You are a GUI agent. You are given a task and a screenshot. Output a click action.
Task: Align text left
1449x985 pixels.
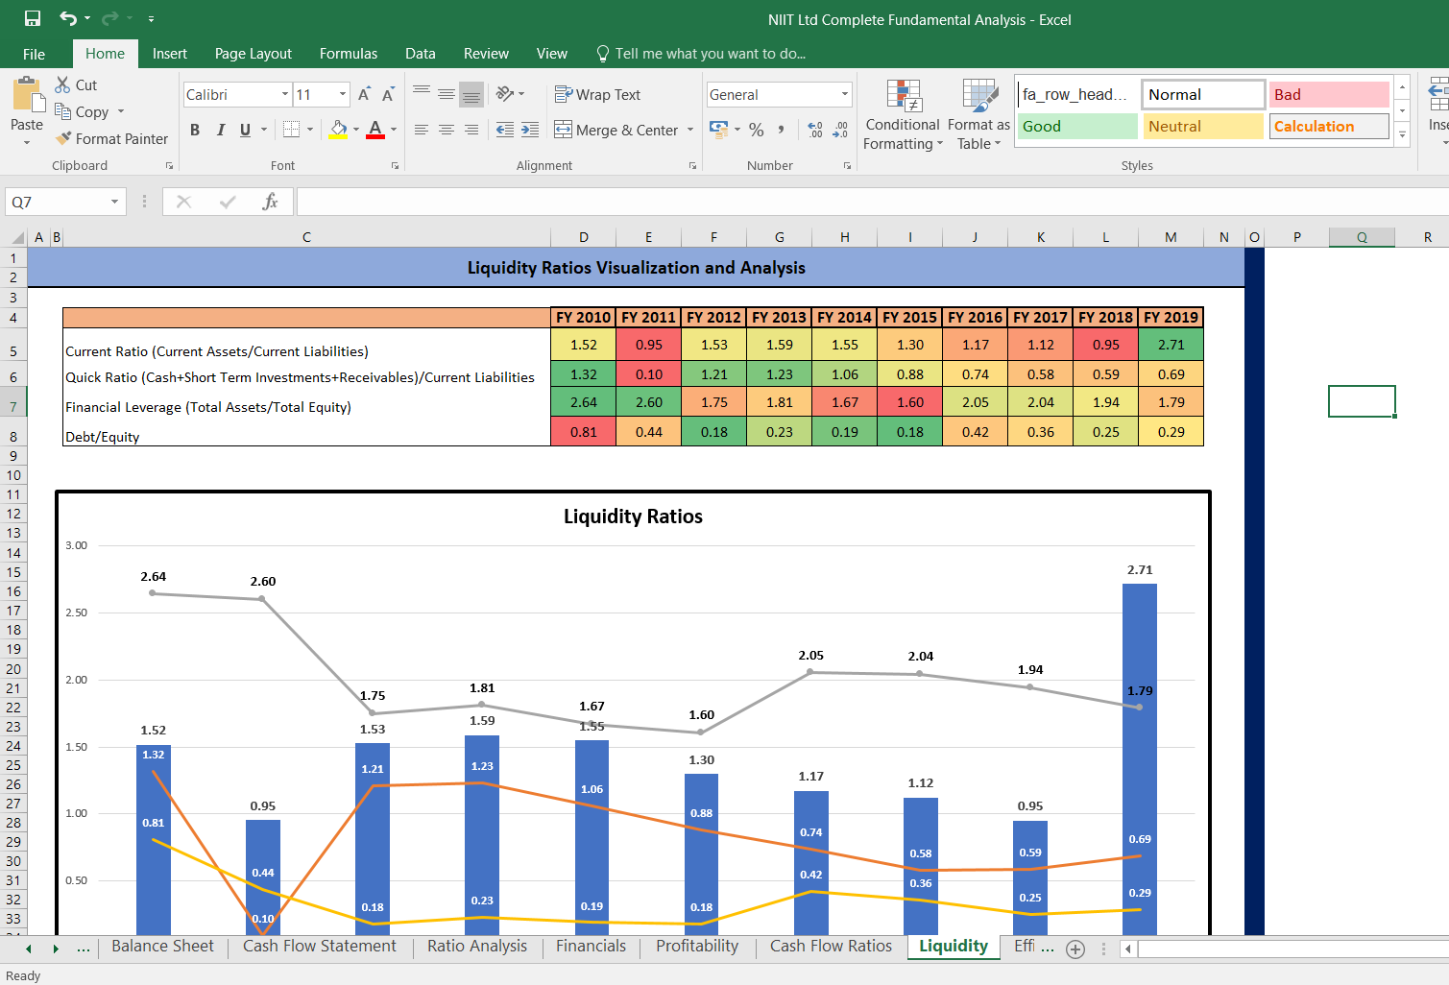[x=422, y=130]
